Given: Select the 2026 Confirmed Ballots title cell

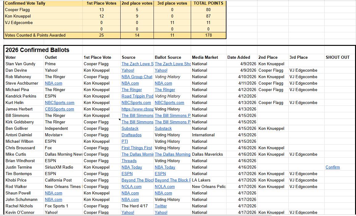Looking at the screenshot, I should click(37, 50).
